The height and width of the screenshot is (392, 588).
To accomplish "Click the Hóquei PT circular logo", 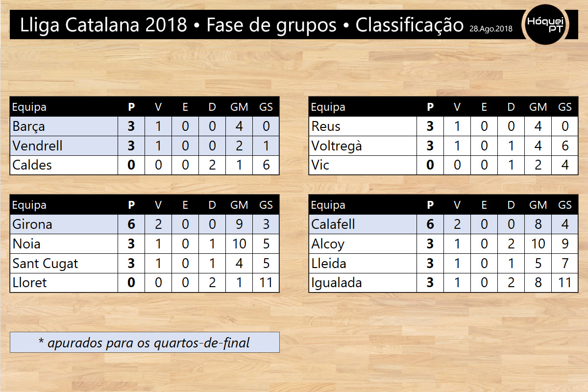I will 544,24.
